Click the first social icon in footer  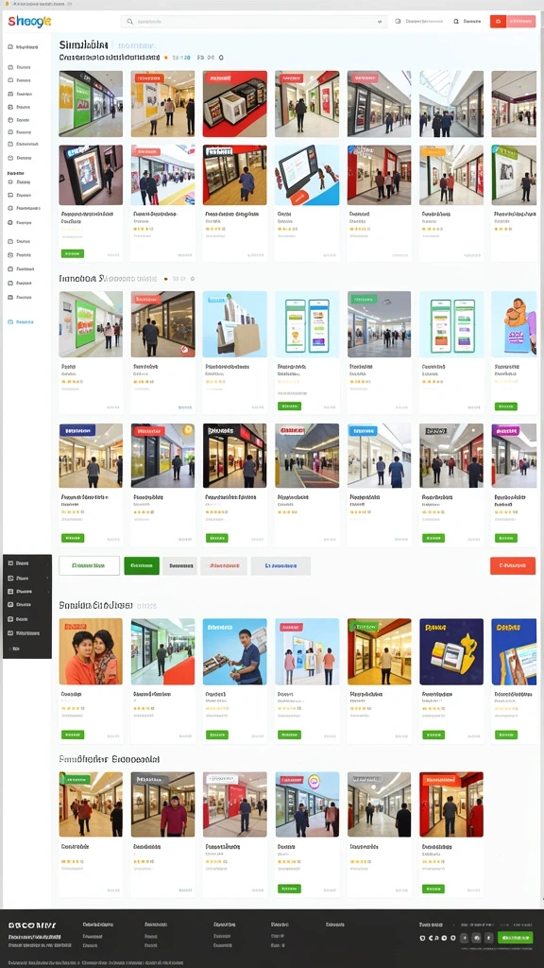422,938
